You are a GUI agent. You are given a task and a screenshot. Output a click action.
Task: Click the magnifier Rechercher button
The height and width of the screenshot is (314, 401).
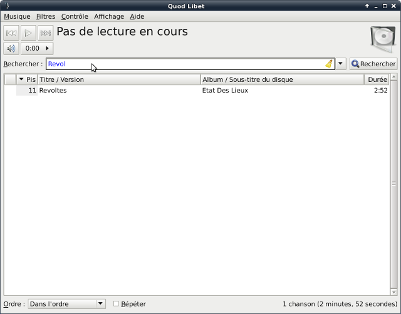click(373, 64)
